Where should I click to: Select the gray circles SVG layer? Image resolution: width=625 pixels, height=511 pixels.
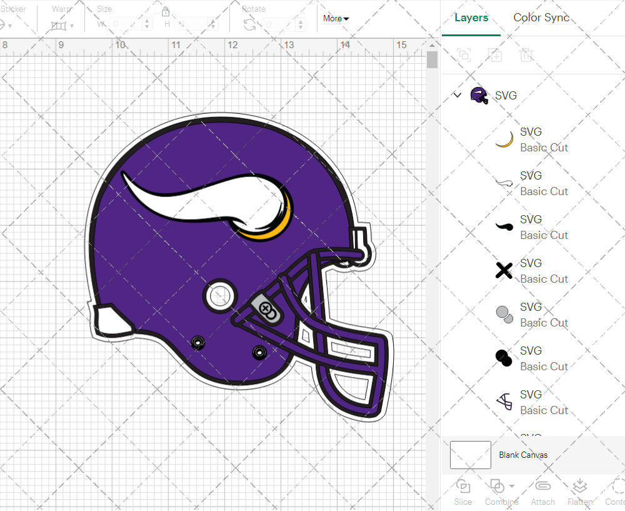point(532,315)
